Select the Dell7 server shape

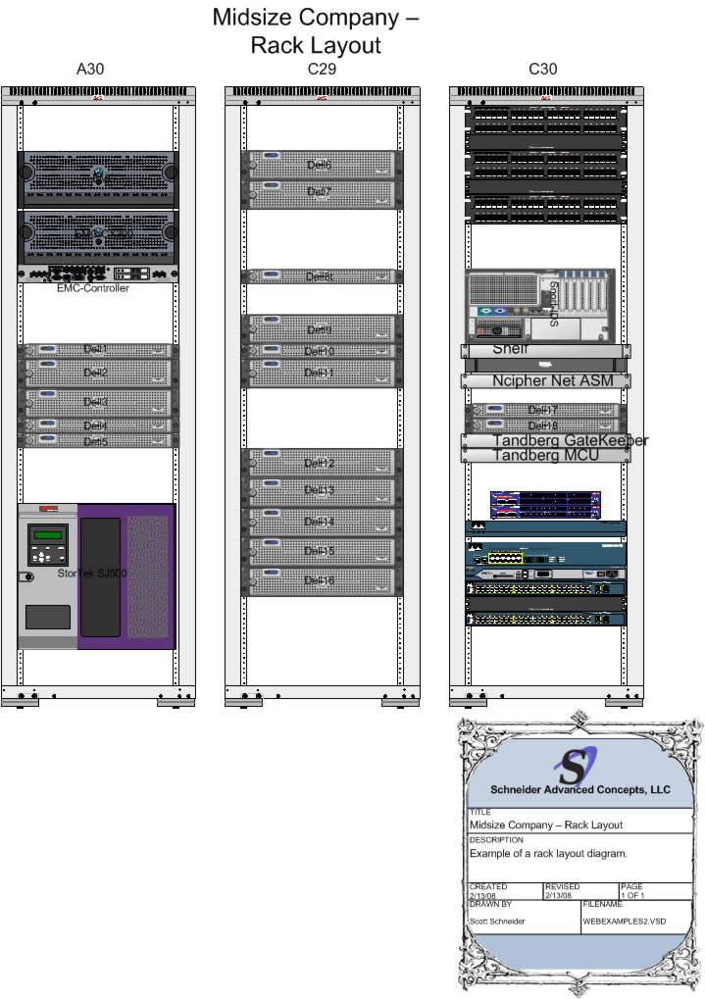click(x=322, y=194)
